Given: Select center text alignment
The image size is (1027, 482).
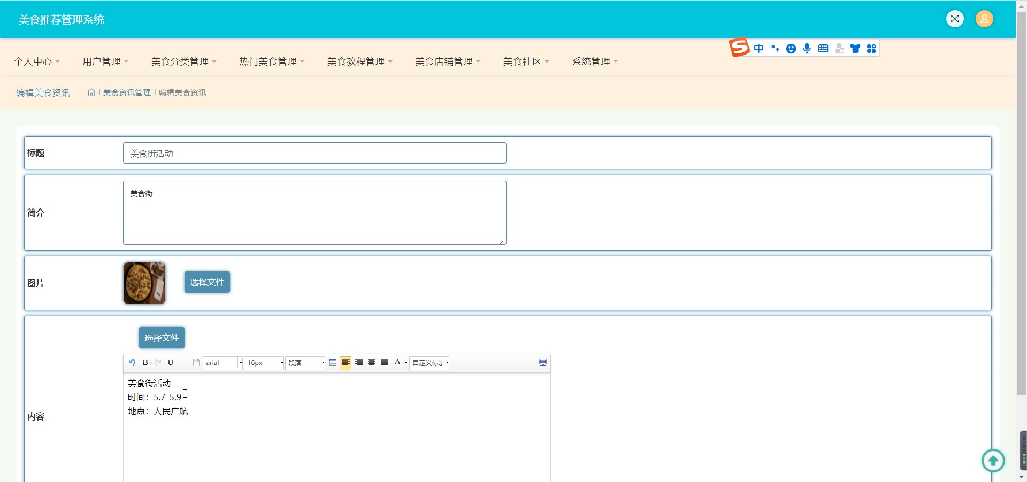Looking at the screenshot, I should coord(372,362).
